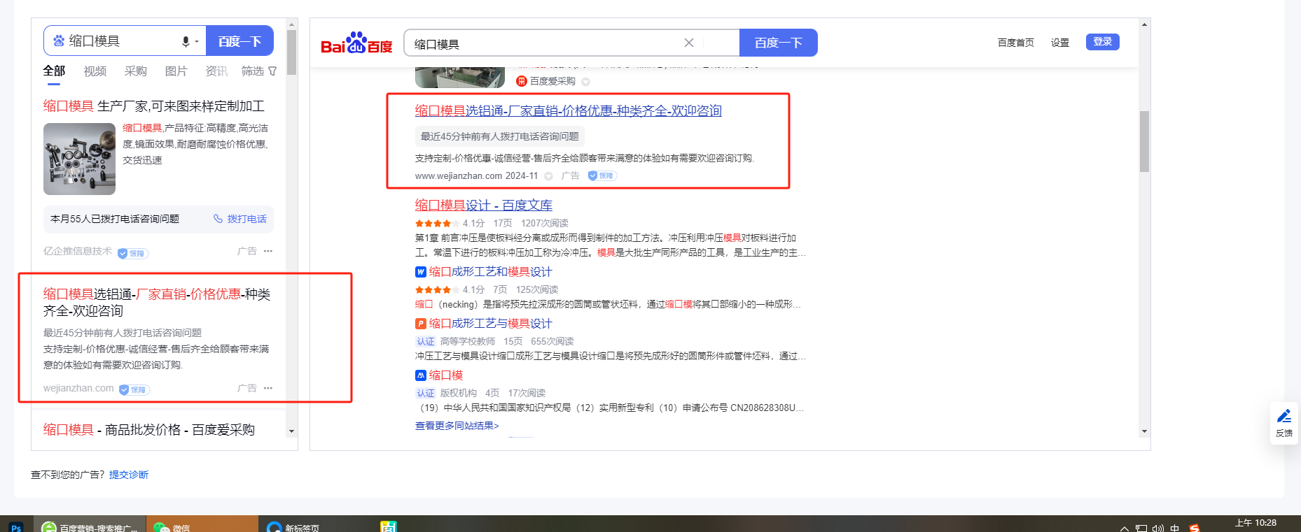Click the mobile preview 百度一下 button

coord(239,41)
